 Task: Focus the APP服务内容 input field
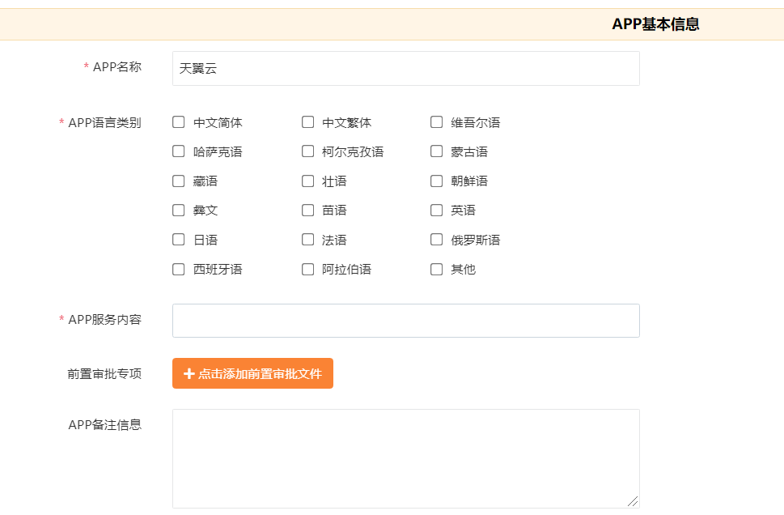click(x=406, y=321)
